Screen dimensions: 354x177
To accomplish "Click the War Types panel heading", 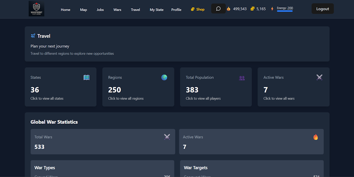I will point(45,168).
